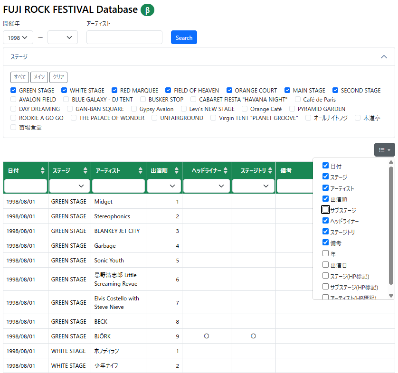The image size is (398, 373).
Task: Check 木道亭 checkbox
Action: (x=358, y=118)
